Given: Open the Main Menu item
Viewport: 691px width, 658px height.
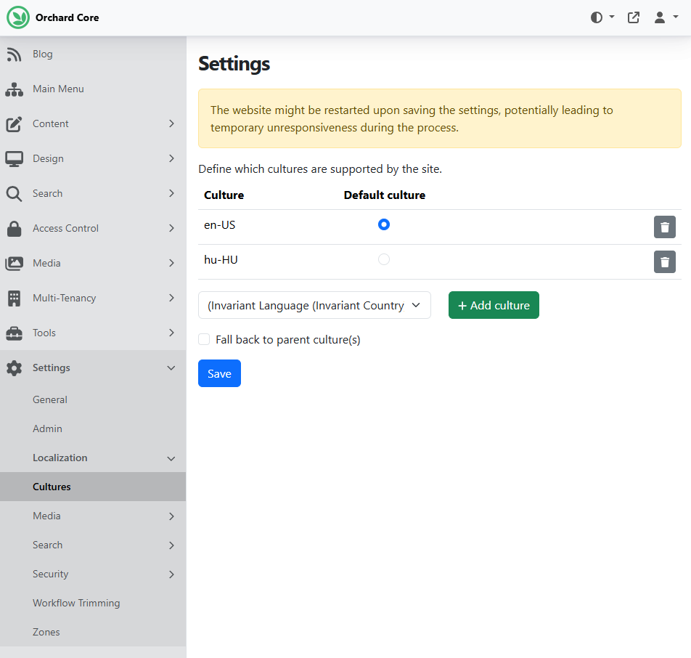Looking at the screenshot, I should [93, 89].
